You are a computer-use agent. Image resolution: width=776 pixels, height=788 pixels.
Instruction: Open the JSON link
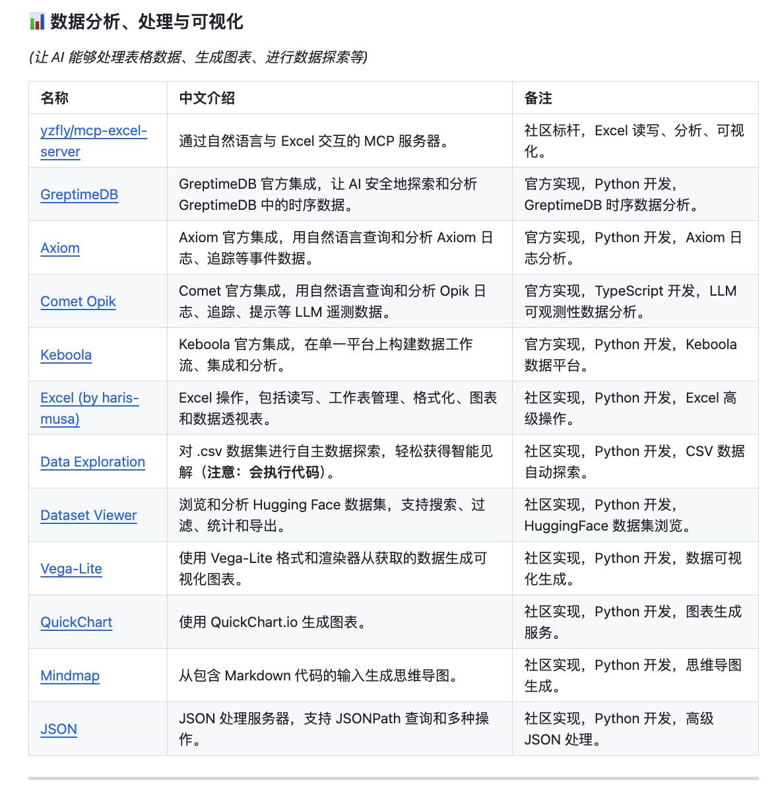(x=58, y=729)
